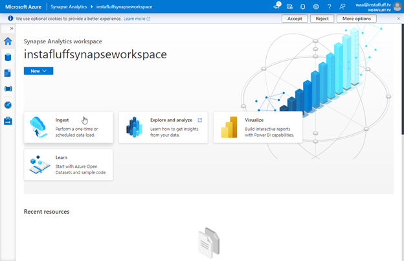
Task: Open the user account avatar
Action: pyautogui.click(x=398, y=6)
